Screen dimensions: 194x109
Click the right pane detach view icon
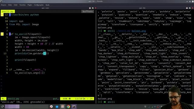[190, 8]
